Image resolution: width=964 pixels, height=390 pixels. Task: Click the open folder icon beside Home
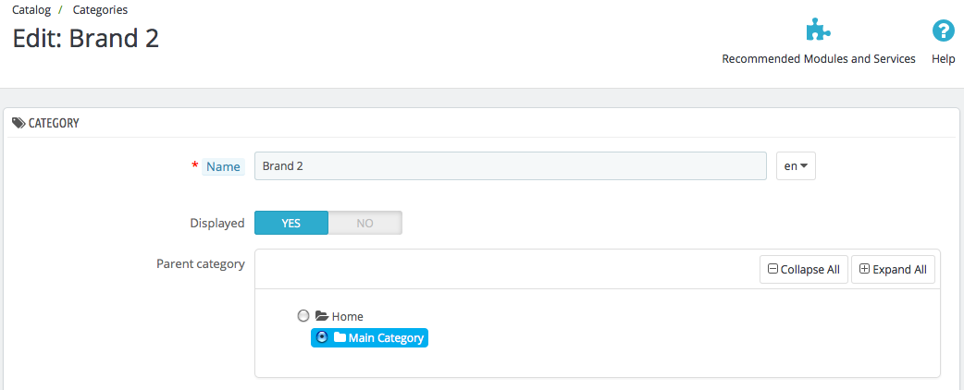[322, 316]
